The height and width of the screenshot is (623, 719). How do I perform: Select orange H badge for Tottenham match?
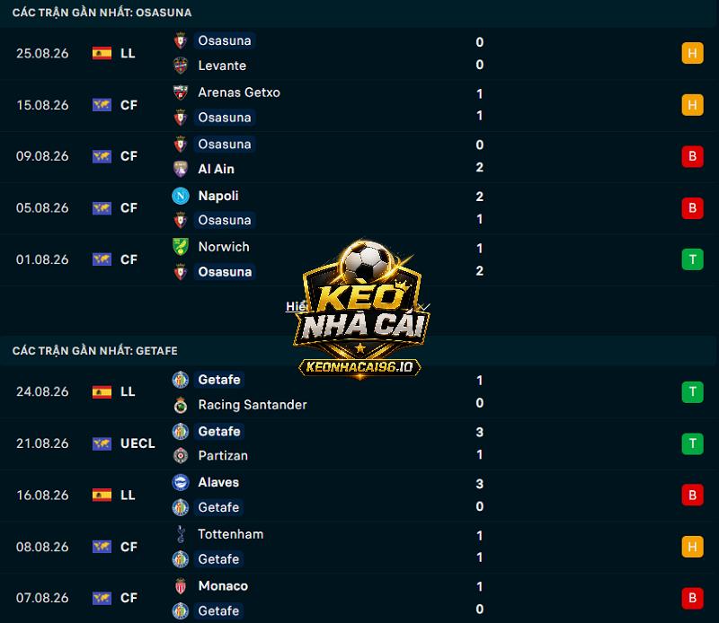point(692,547)
